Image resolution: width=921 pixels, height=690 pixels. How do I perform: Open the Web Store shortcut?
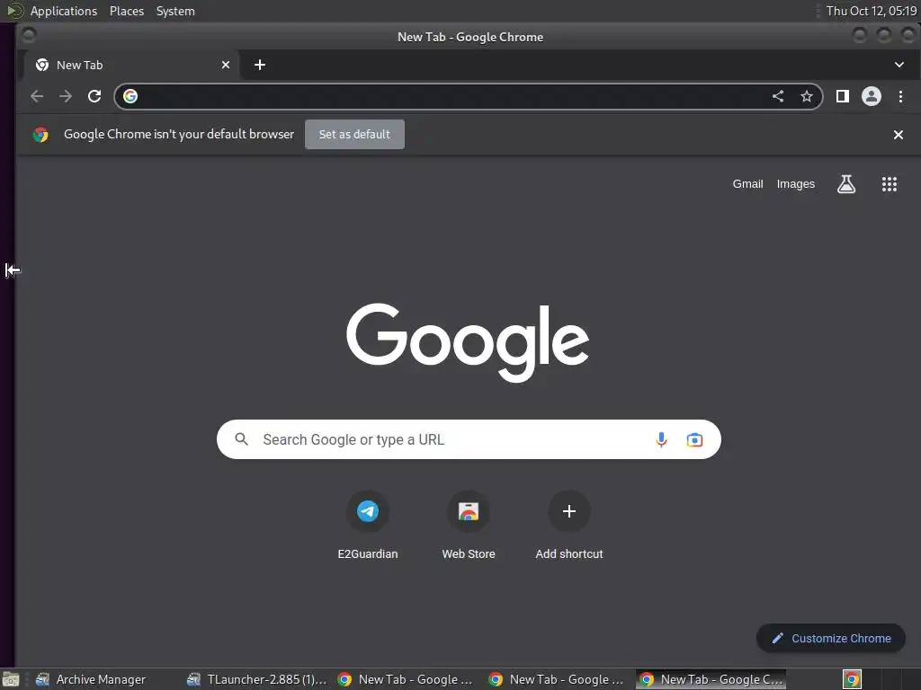pos(468,525)
